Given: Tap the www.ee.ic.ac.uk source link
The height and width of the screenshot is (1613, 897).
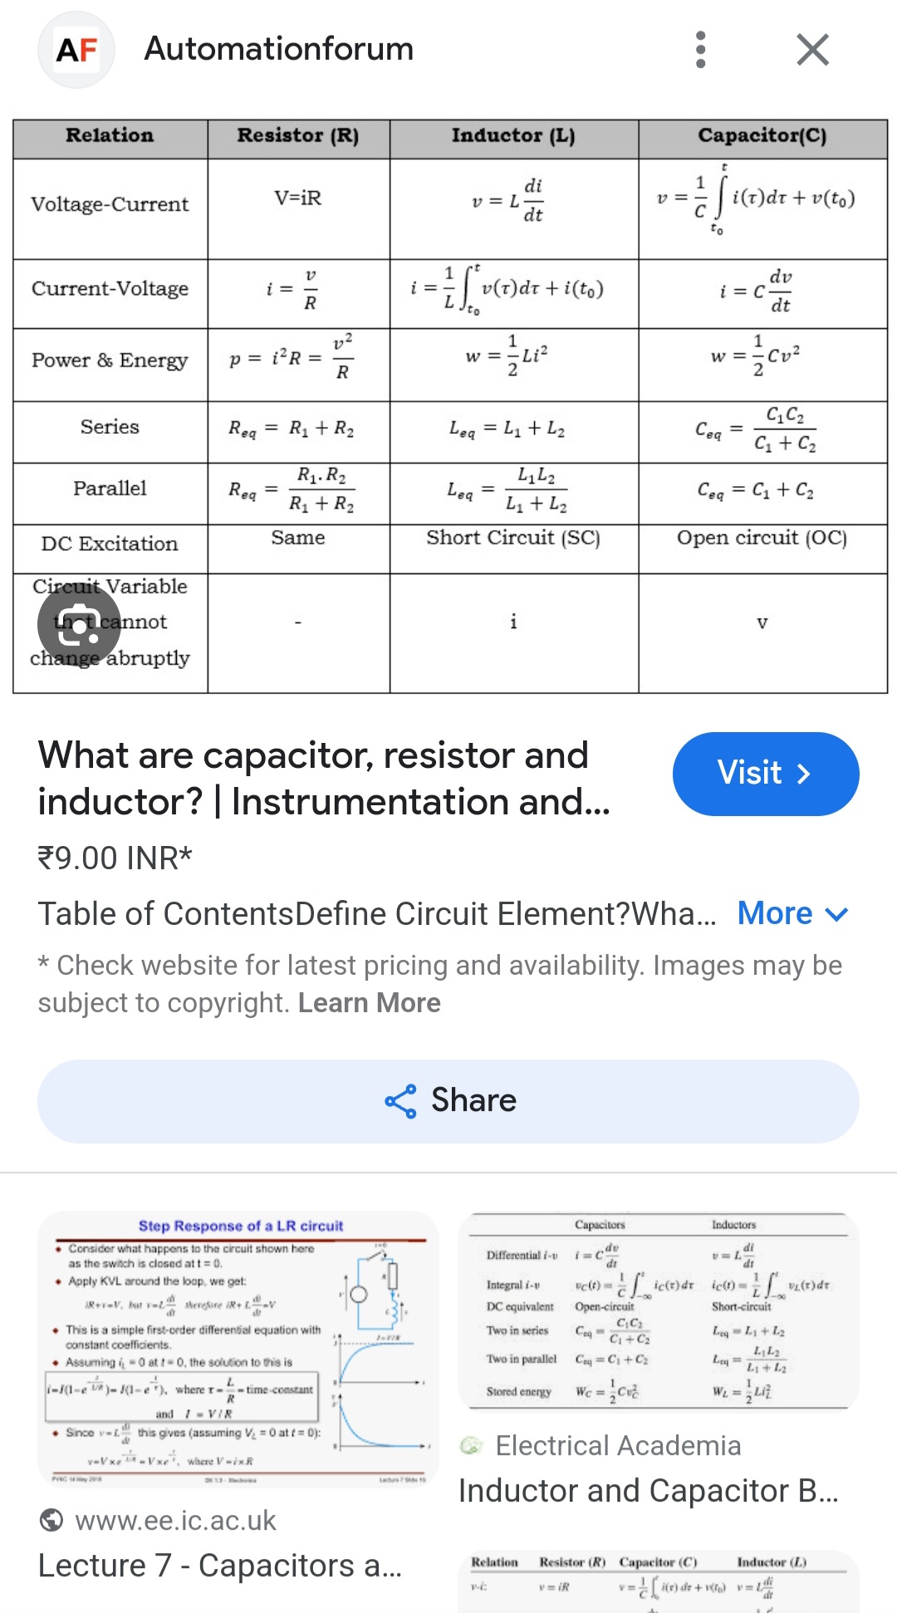Looking at the screenshot, I should point(175,1520).
